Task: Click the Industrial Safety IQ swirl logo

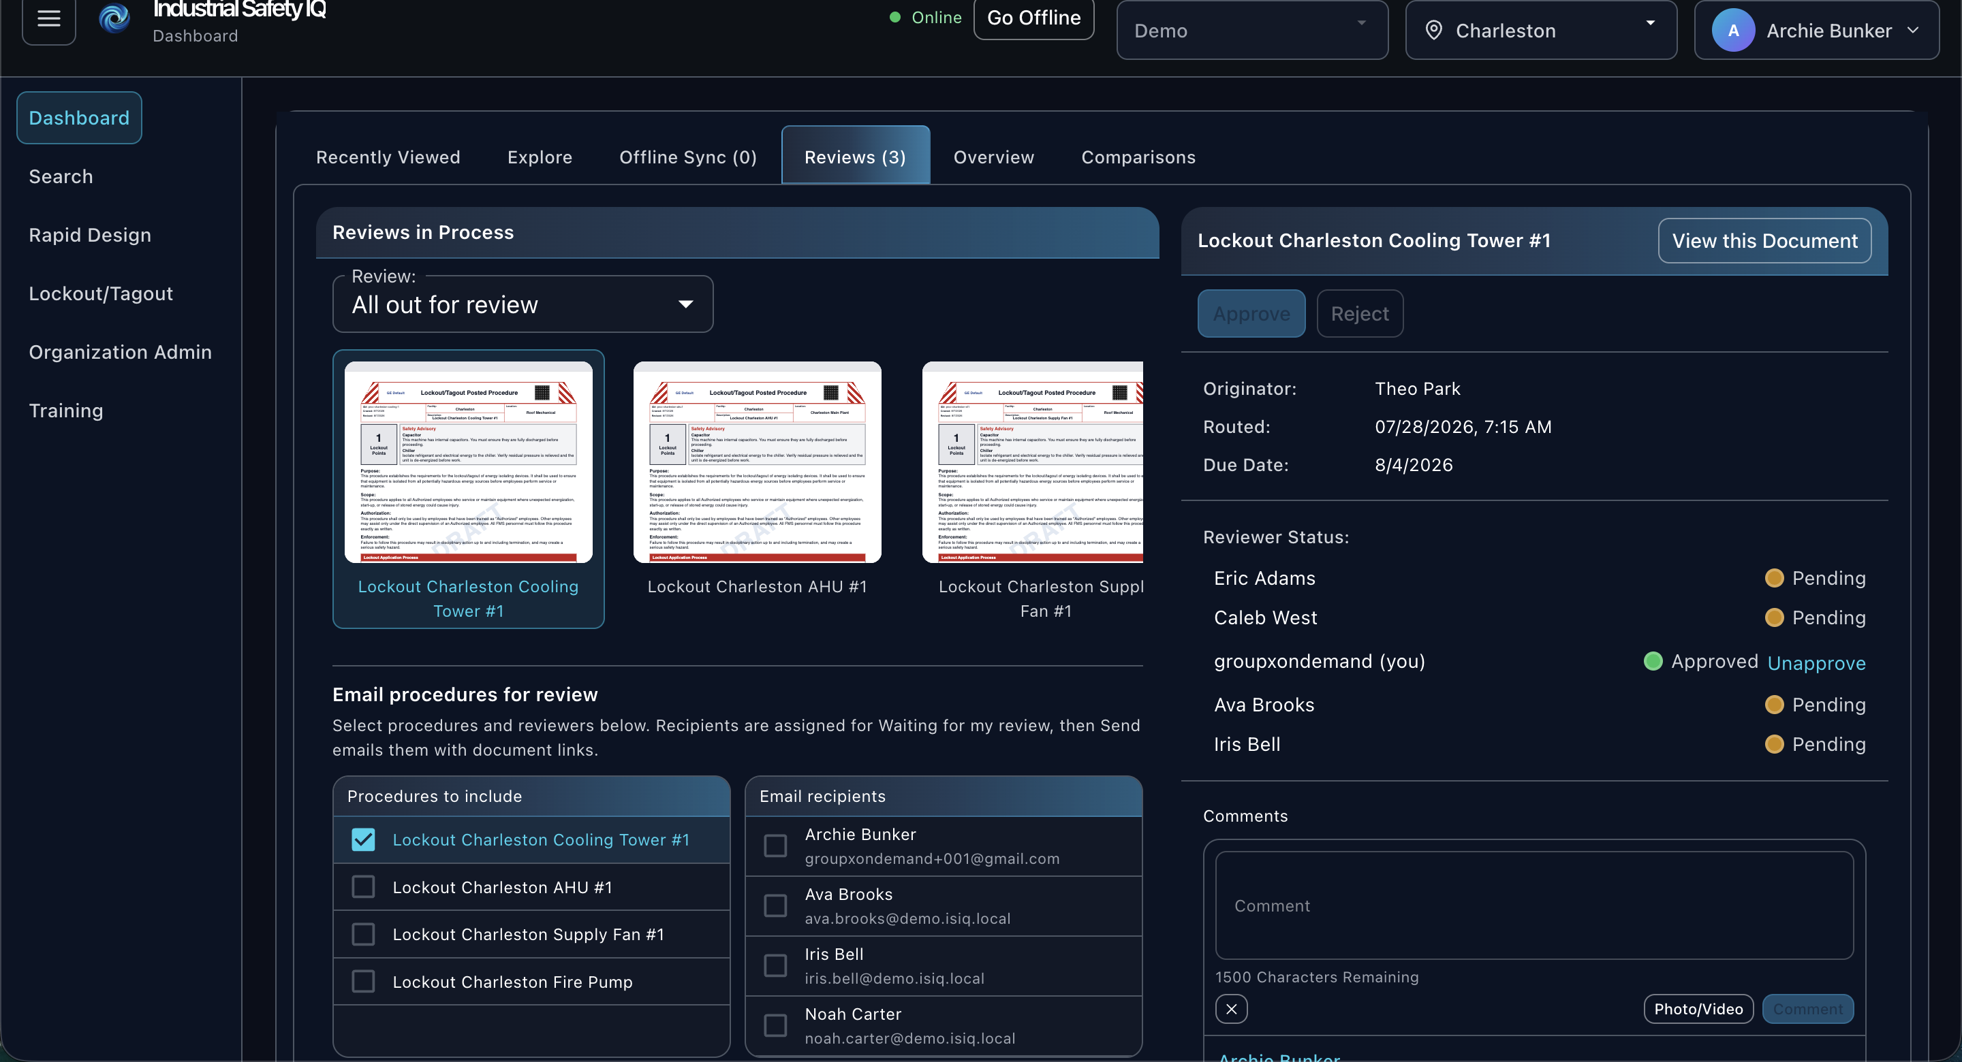Action: pos(115,18)
